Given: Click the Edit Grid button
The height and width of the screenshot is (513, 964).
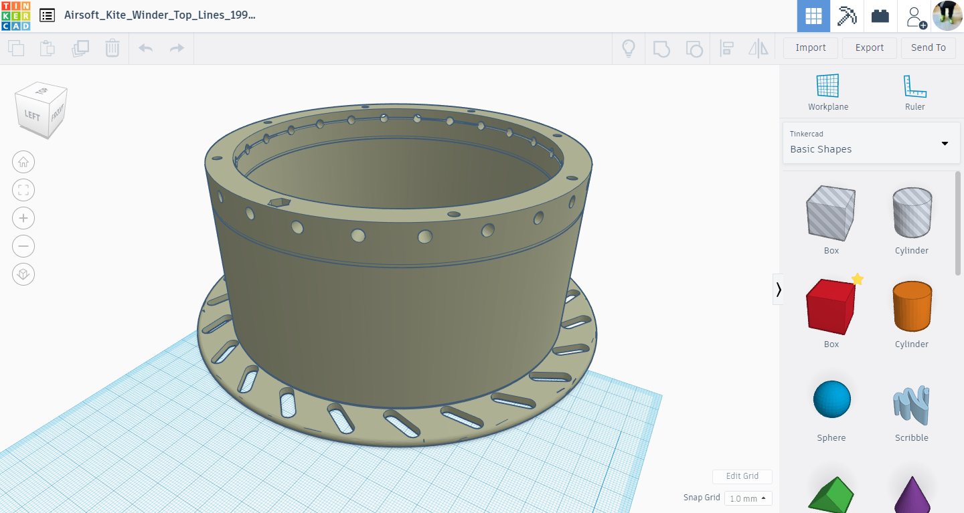Looking at the screenshot, I should click(x=742, y=476).
